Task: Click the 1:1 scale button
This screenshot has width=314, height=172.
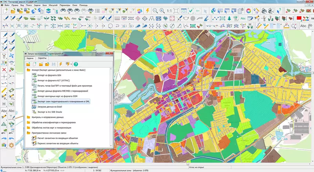Action: 169,11
